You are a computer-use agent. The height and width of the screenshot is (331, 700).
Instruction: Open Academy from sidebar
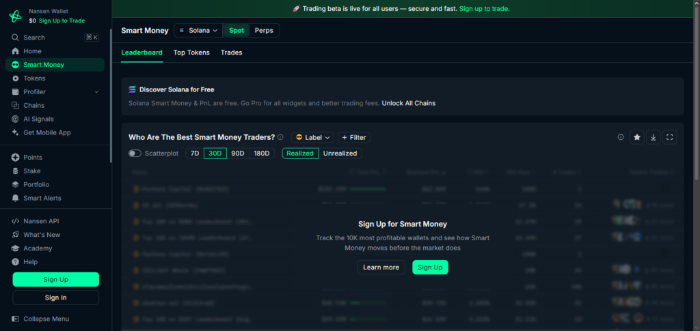[x=55, y=248]
